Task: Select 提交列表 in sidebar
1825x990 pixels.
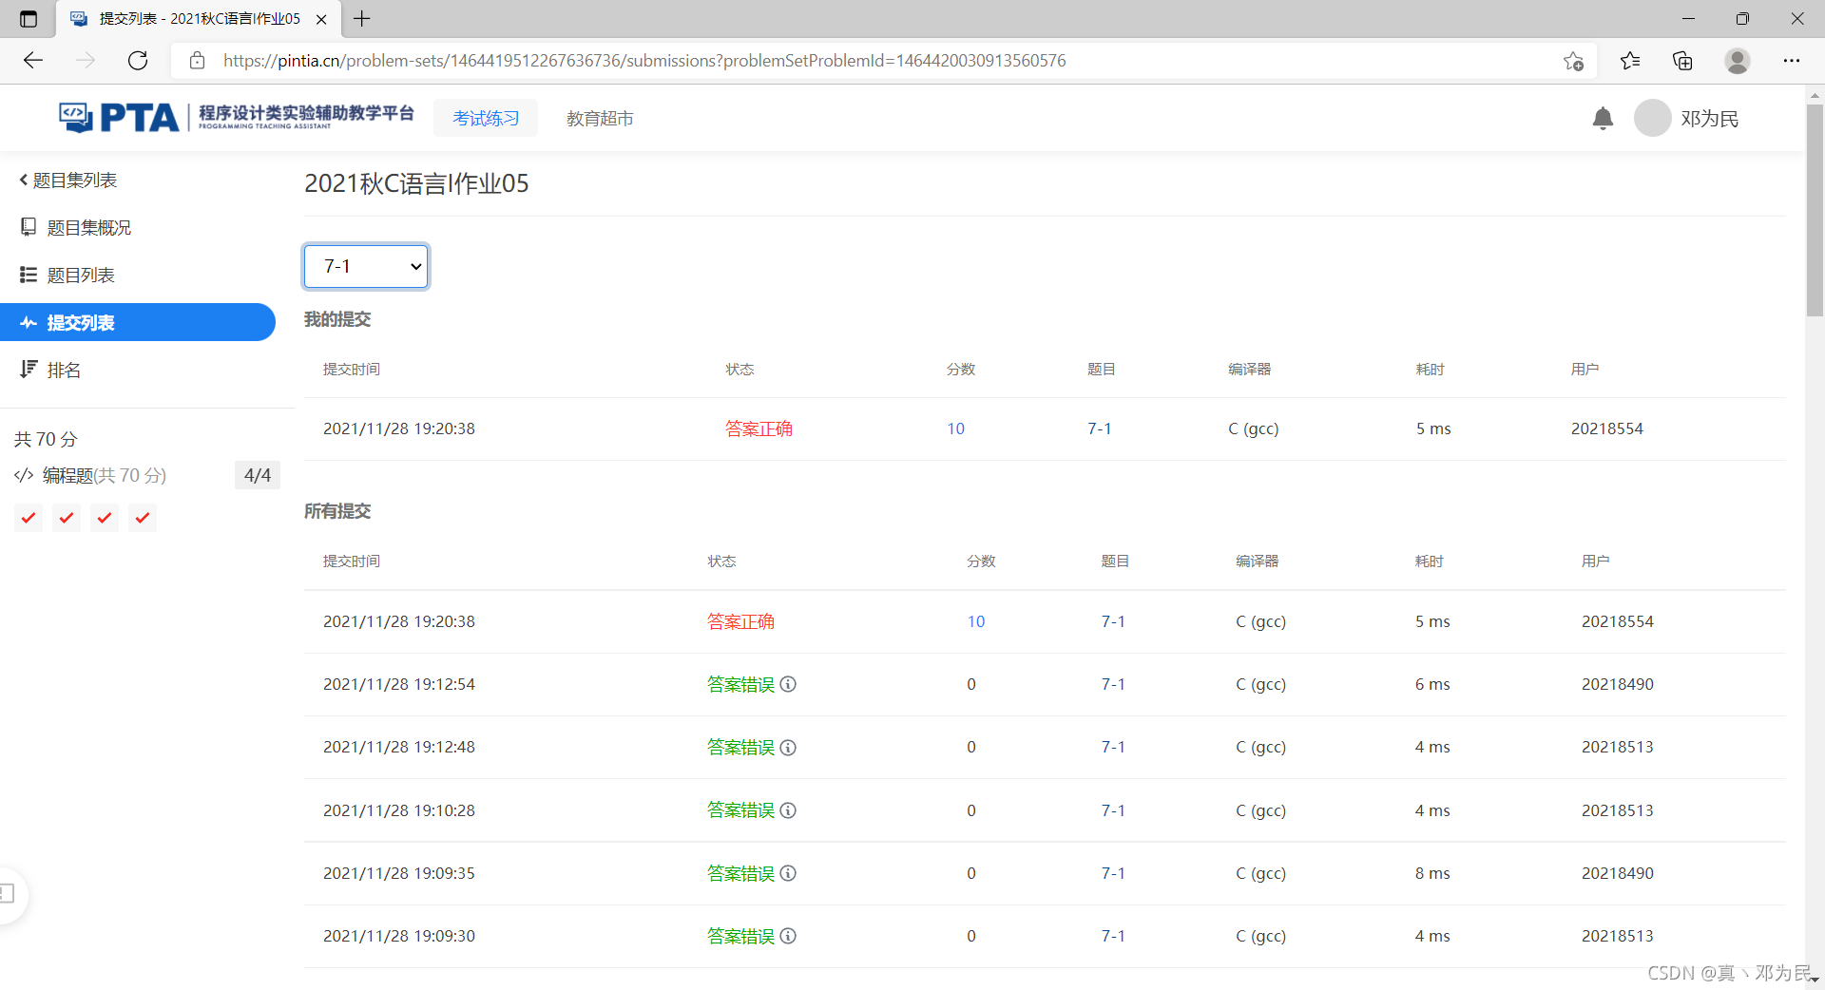Action: (138, 322)
